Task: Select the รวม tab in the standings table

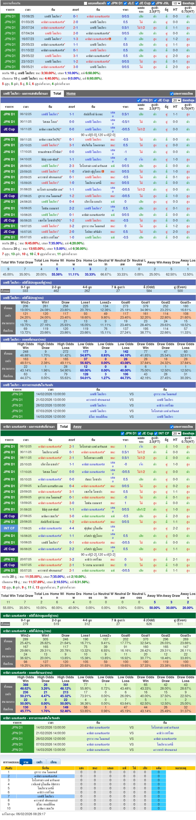Action: click(26, 762)
